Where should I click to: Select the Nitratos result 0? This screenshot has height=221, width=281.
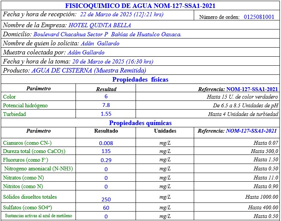tap(106, 178)
